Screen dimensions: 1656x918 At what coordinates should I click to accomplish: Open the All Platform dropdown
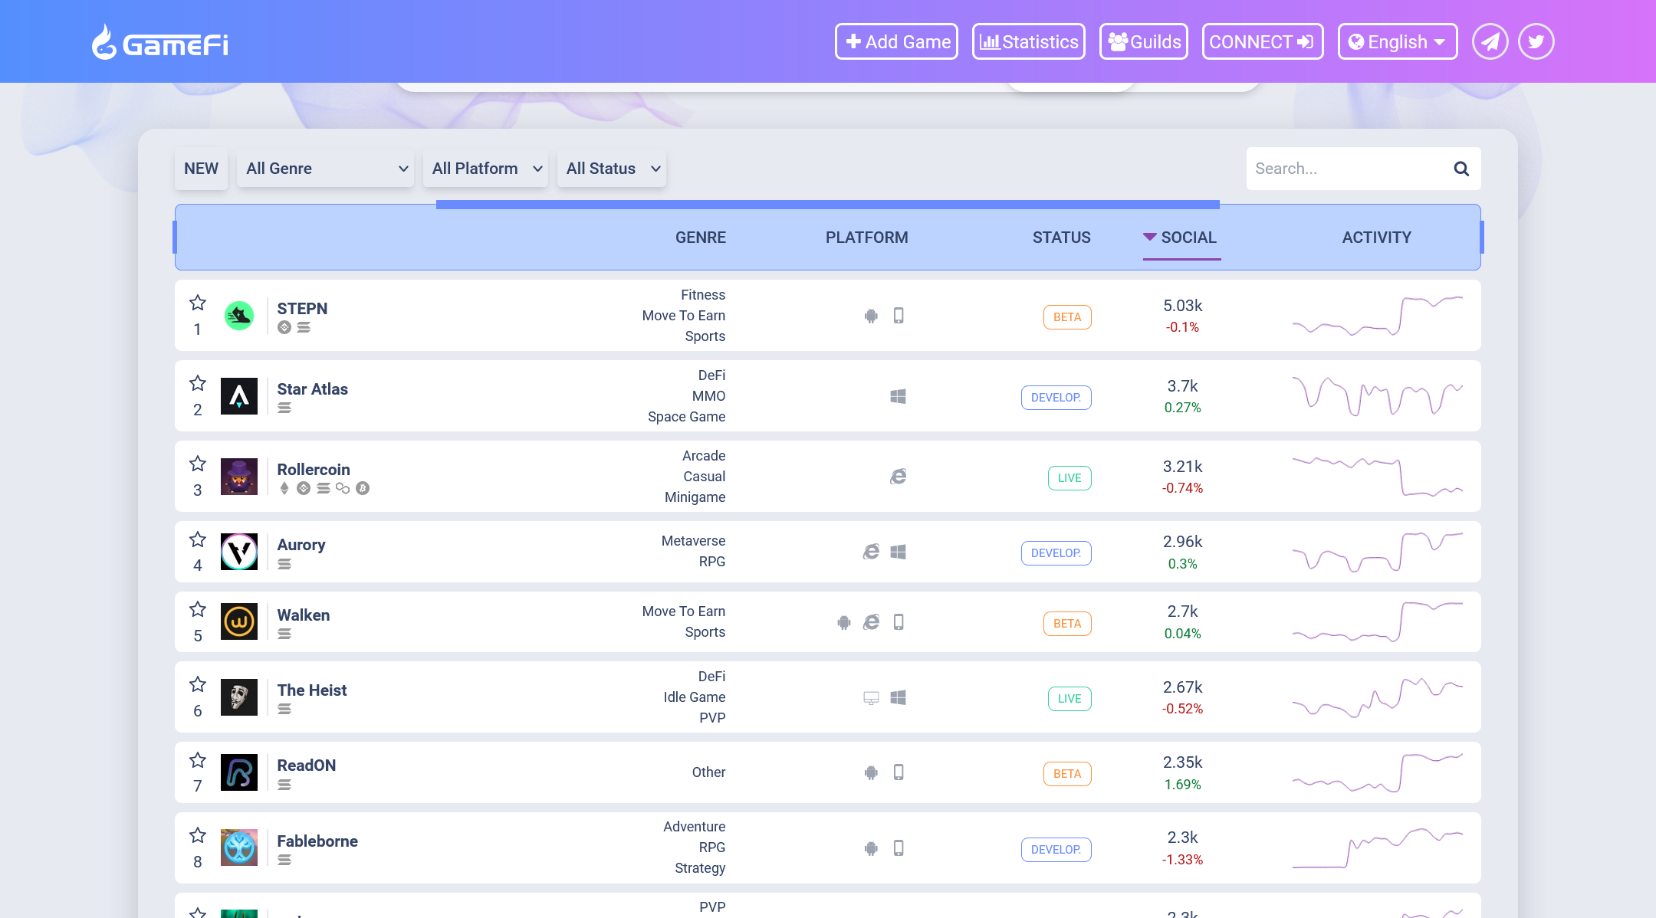485,169
